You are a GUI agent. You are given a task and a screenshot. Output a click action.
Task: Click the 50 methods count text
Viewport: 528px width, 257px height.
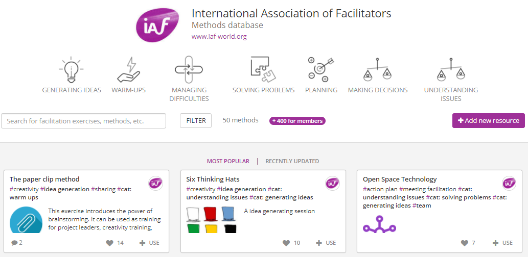[240, 120]
